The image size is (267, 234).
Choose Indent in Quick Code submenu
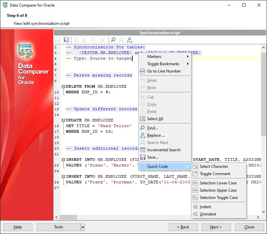[219, 207]
